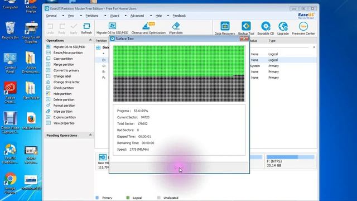Open Bootable CD creator
The image size is (357, 201).
pyautogui.click(x=266, y=28)
